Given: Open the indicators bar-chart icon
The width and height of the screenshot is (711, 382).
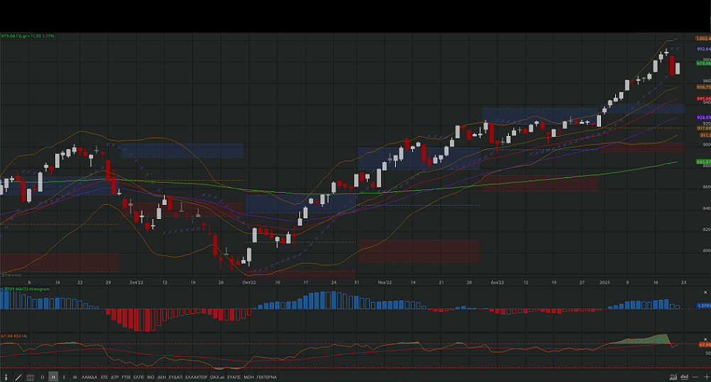Looking at the screenshot, I should click(684, 377).
